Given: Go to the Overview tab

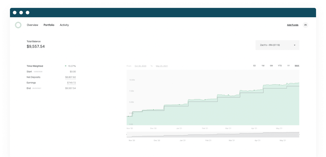Looking at the screenshot, I should [x=33, y=25].
